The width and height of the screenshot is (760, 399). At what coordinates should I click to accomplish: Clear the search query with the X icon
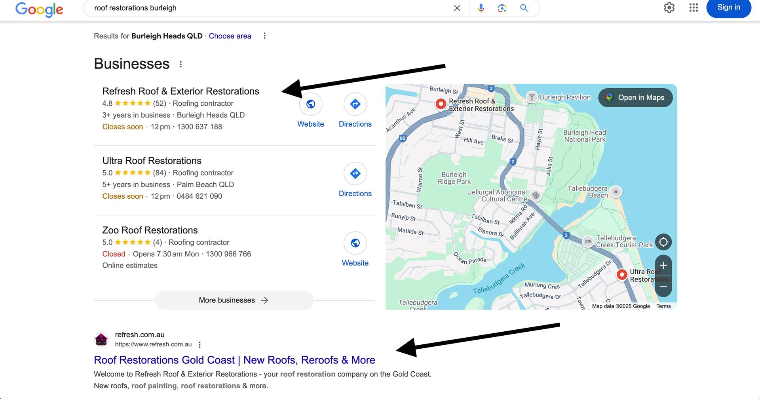pyautogui.click(x=457, y=8)
